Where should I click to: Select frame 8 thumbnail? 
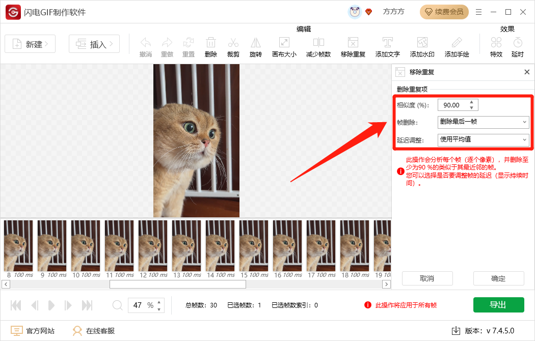18,246
